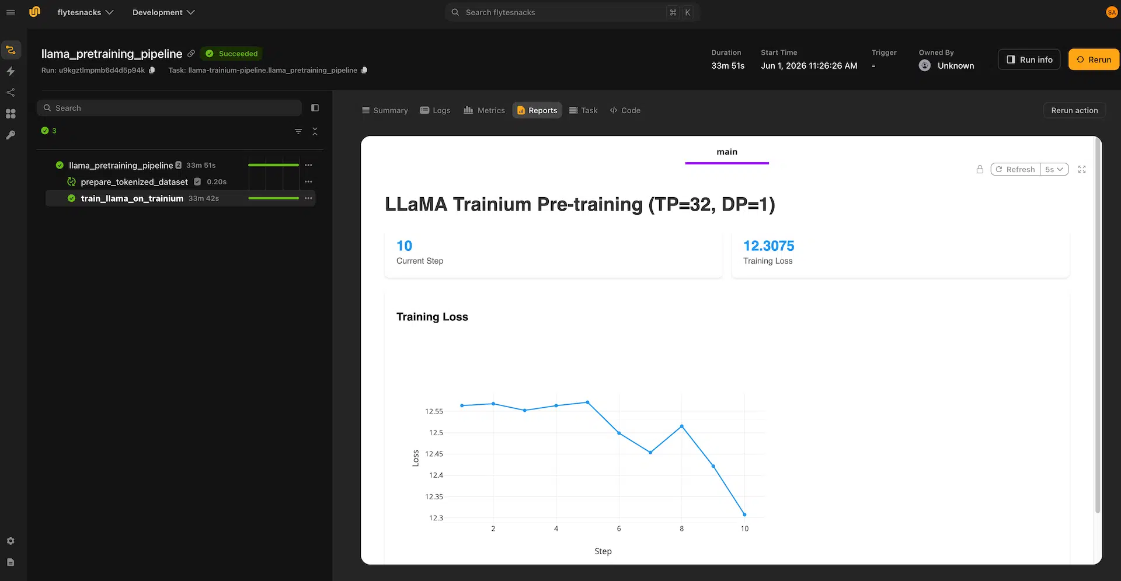Open the 5s refresh interval dropdown
The height and width of the screenshot is (581, 1121).
pos(1054,169)
